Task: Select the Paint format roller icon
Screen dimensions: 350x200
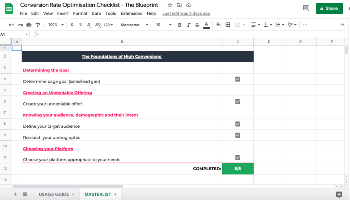Action: [x=38, y=25]
